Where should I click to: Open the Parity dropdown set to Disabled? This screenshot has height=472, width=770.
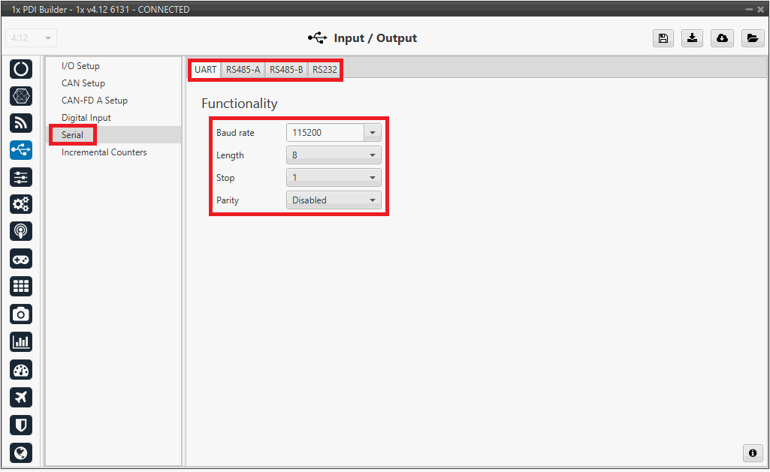pos(334,200)
